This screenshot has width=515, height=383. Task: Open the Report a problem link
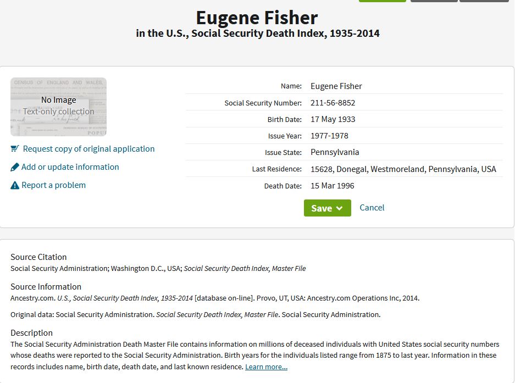[x=53, y=185]
